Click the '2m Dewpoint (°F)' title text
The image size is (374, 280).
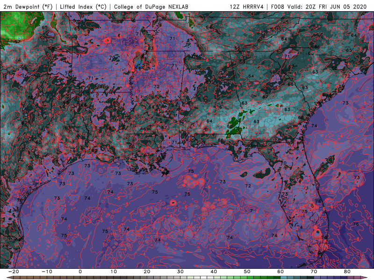pos(28,7)
